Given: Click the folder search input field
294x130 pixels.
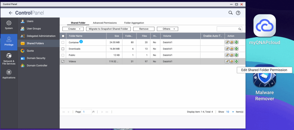Looking at the screenshot, I should (227, 29).
